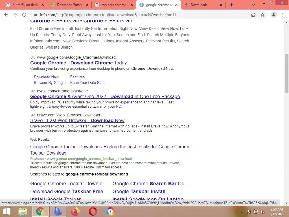
Task: Click related search 'Download Google Taskbar Free'
Action: [x=67, y=192]
